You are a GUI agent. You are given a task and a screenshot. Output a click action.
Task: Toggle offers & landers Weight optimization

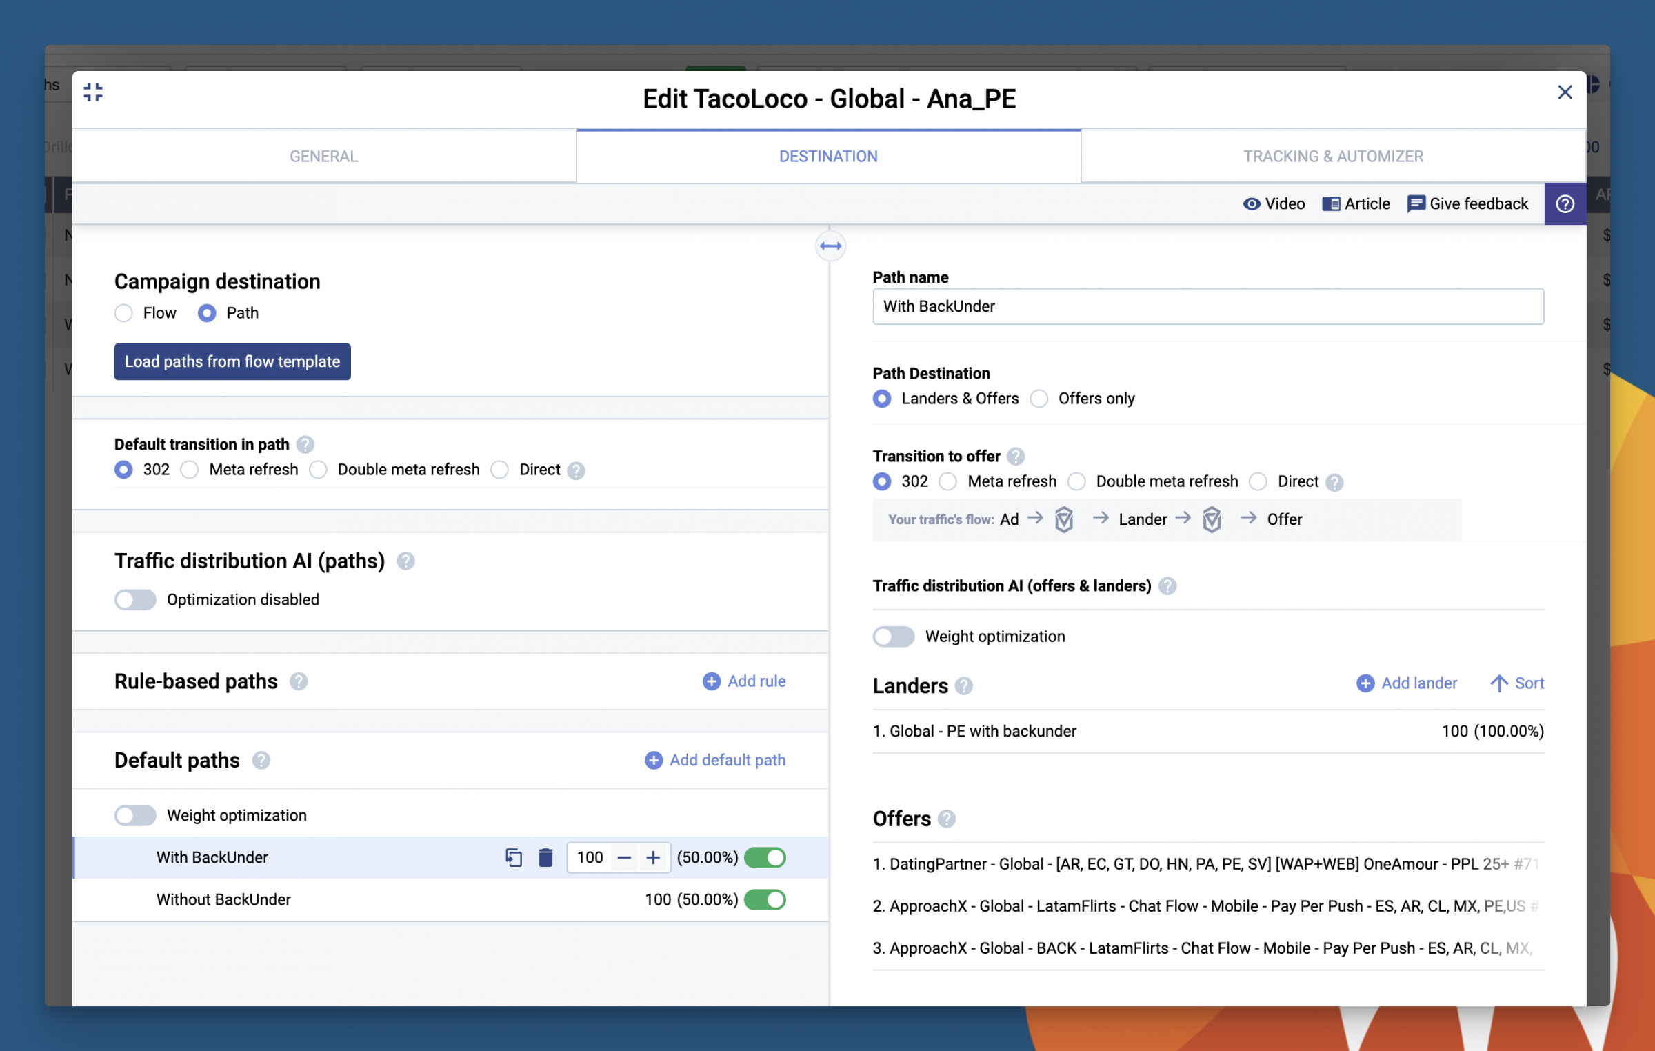894,637
